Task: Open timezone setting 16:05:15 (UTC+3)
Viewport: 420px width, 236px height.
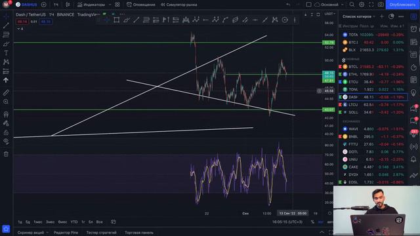Action: click(x=287, y=222)
